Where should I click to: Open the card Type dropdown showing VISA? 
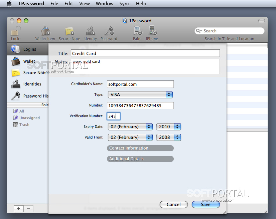(140, 94)
